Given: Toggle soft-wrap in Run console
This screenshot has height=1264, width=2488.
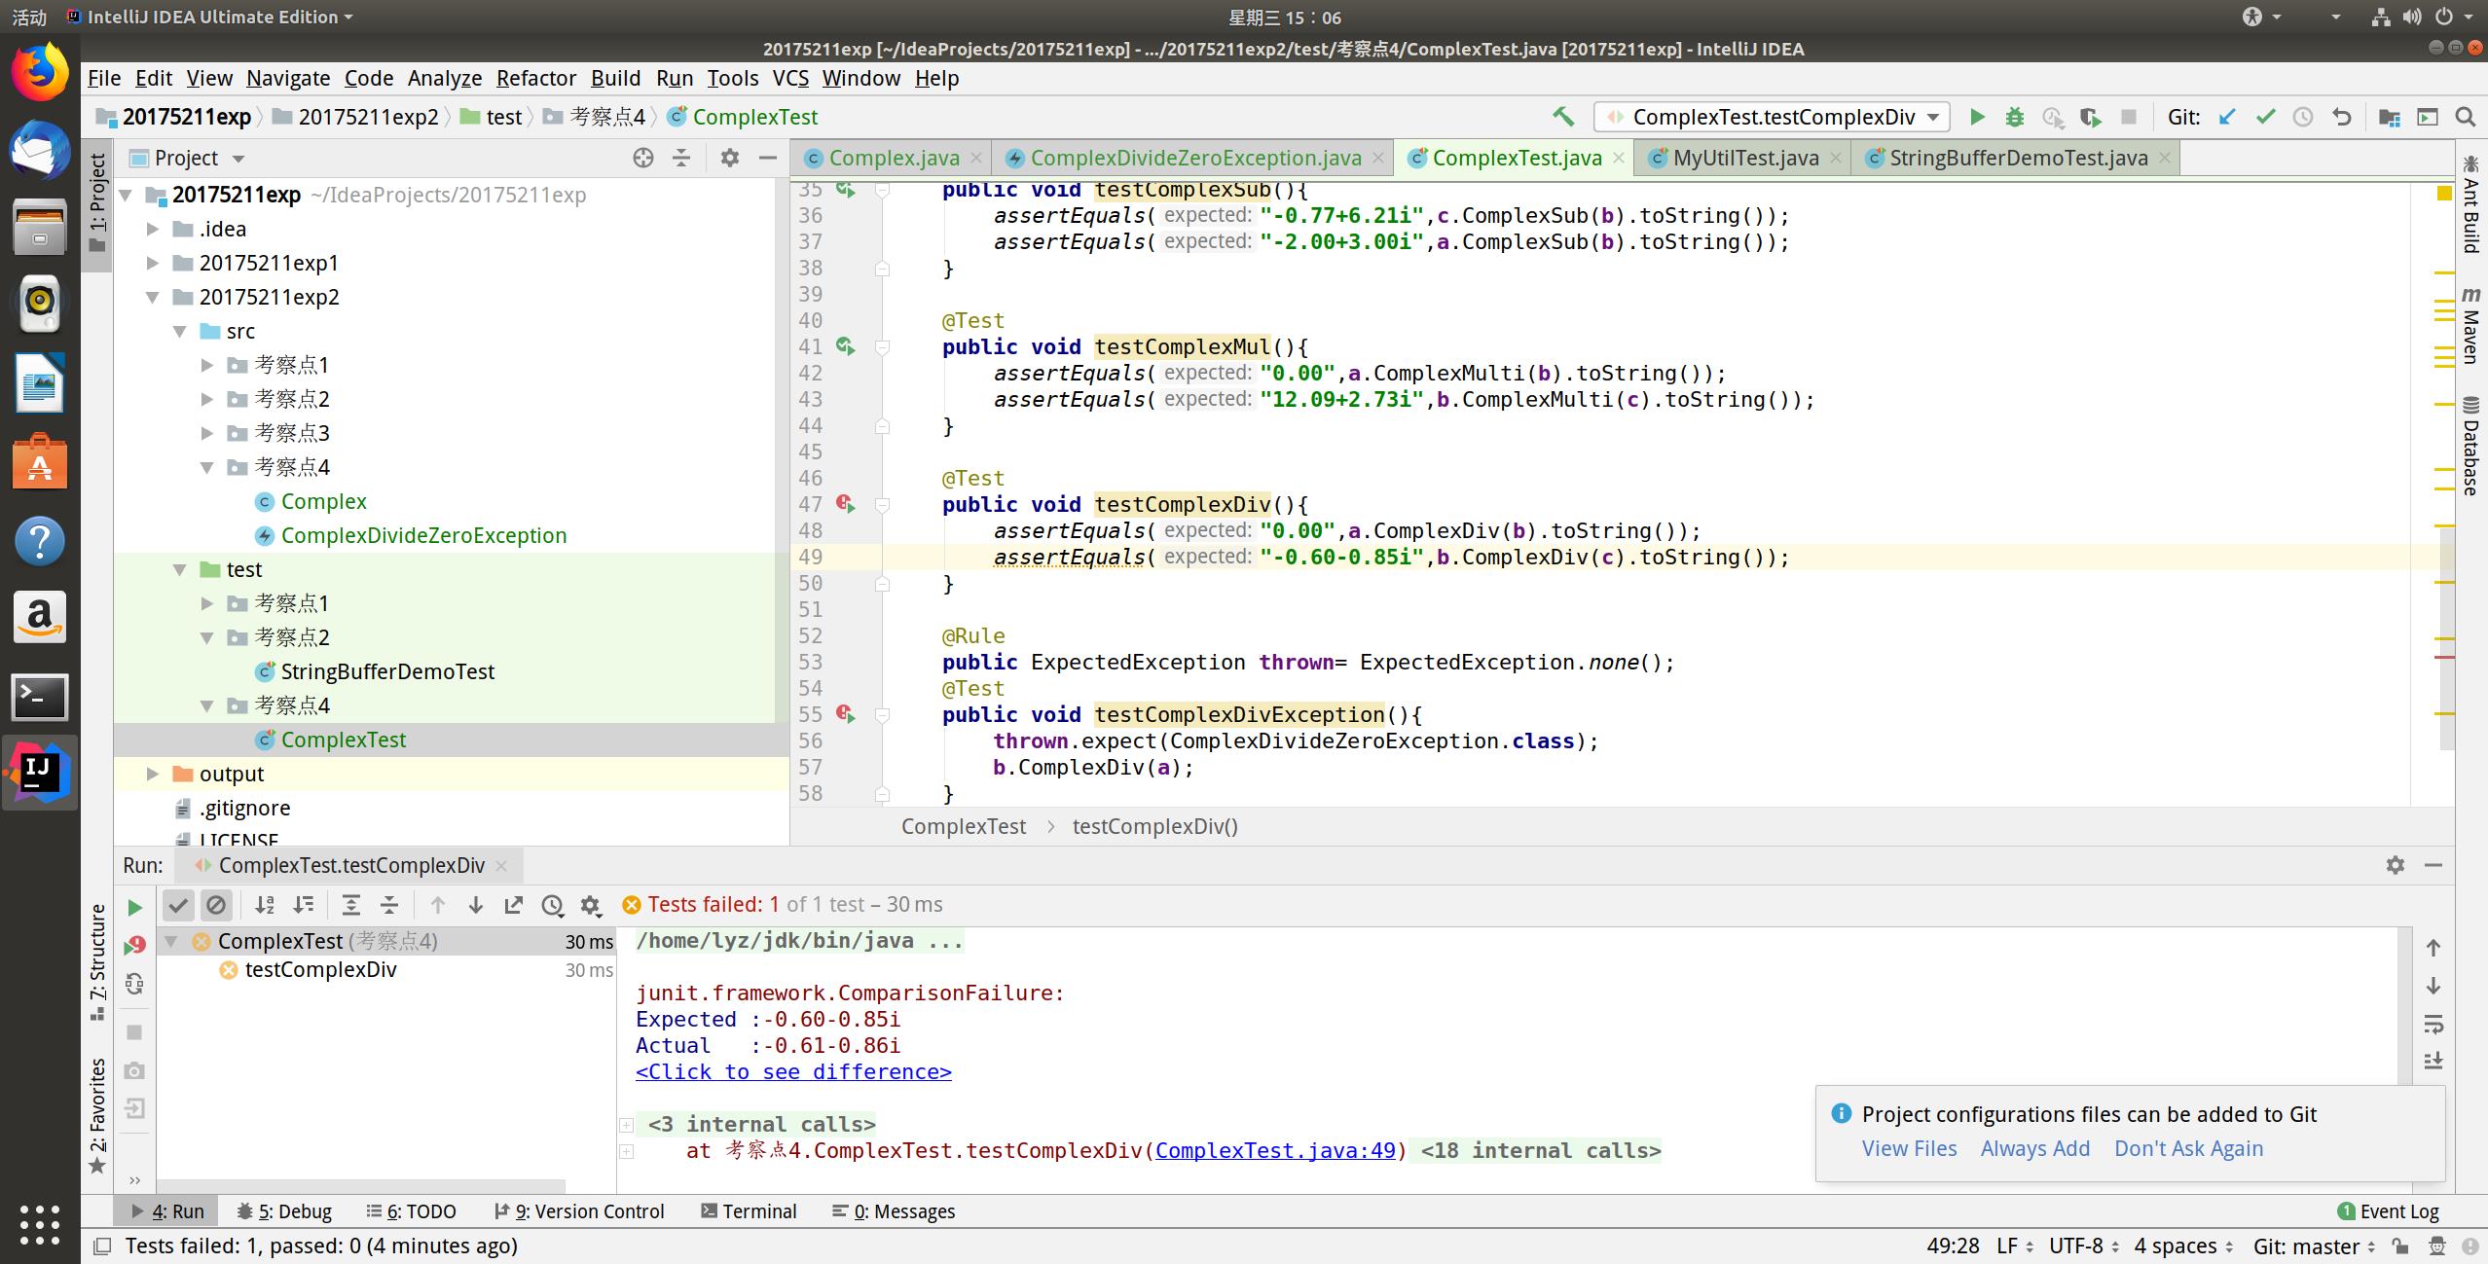Looking at the screenshot, I should pos(2433,1024).
